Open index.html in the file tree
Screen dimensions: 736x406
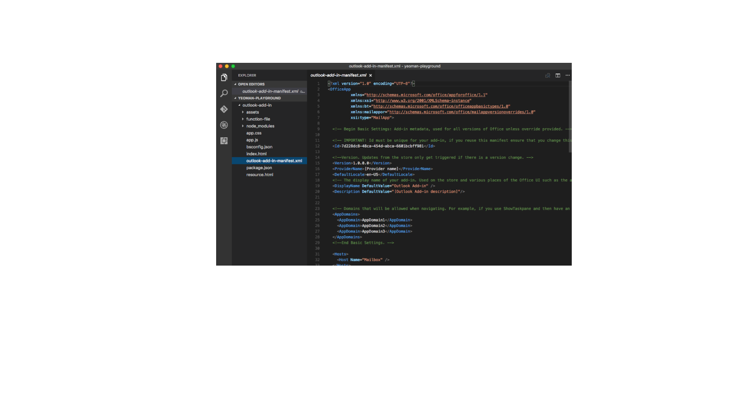257,154
